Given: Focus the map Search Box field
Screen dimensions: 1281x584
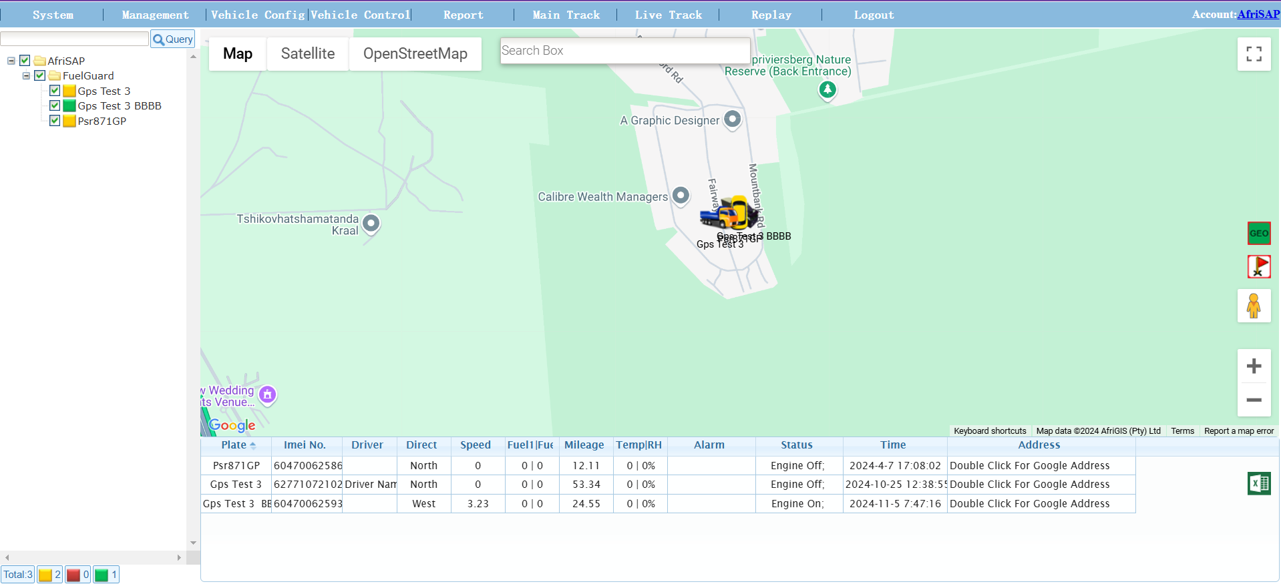Looking at the screenshot, I should [x=625, y=51].
